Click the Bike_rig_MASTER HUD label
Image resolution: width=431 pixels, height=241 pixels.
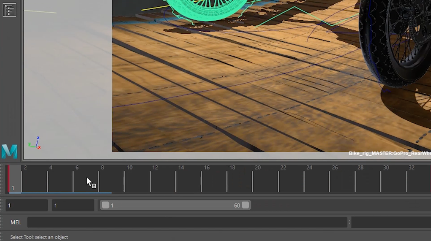pyautogui.click(x=390, y=154)
